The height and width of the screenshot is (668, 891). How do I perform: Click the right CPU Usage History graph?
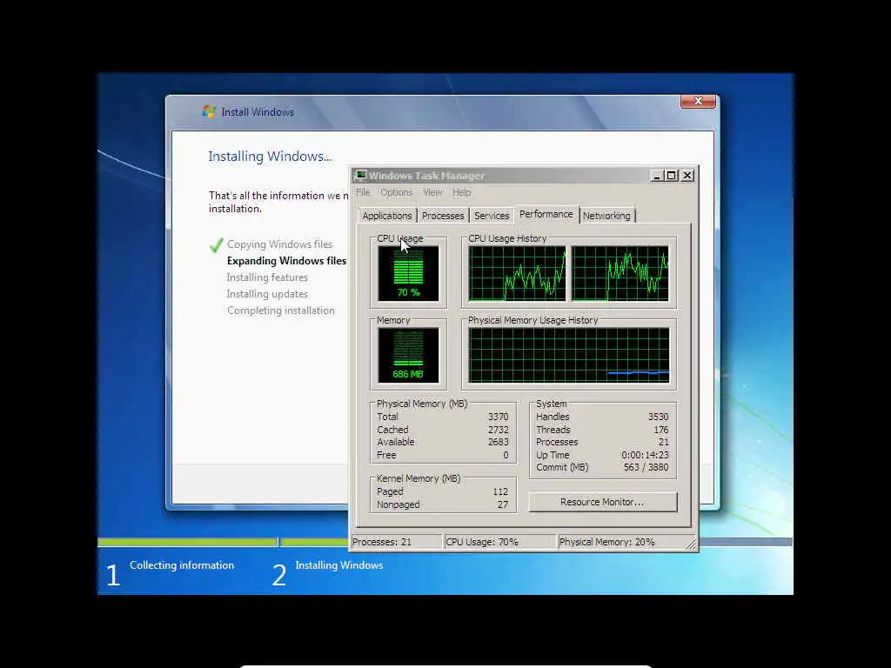click(620, 273)
